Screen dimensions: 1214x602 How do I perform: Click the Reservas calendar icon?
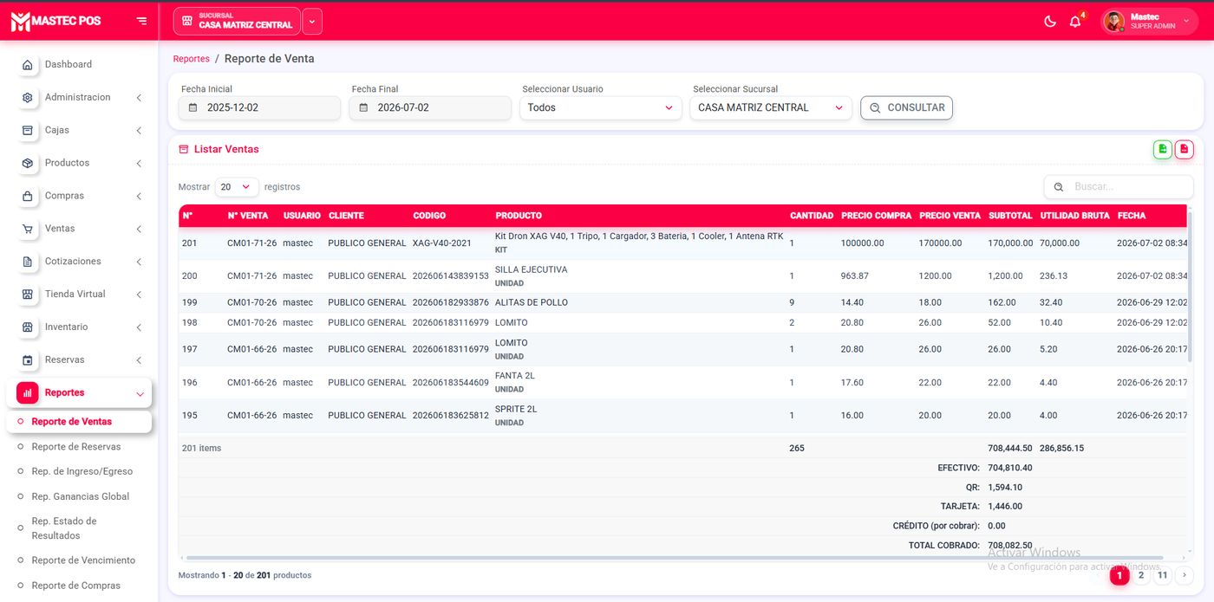click(x=28, y=360)
